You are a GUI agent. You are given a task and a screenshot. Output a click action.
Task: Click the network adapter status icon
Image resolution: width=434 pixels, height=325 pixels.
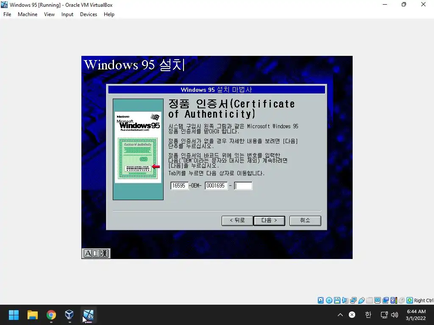(353, 300)
